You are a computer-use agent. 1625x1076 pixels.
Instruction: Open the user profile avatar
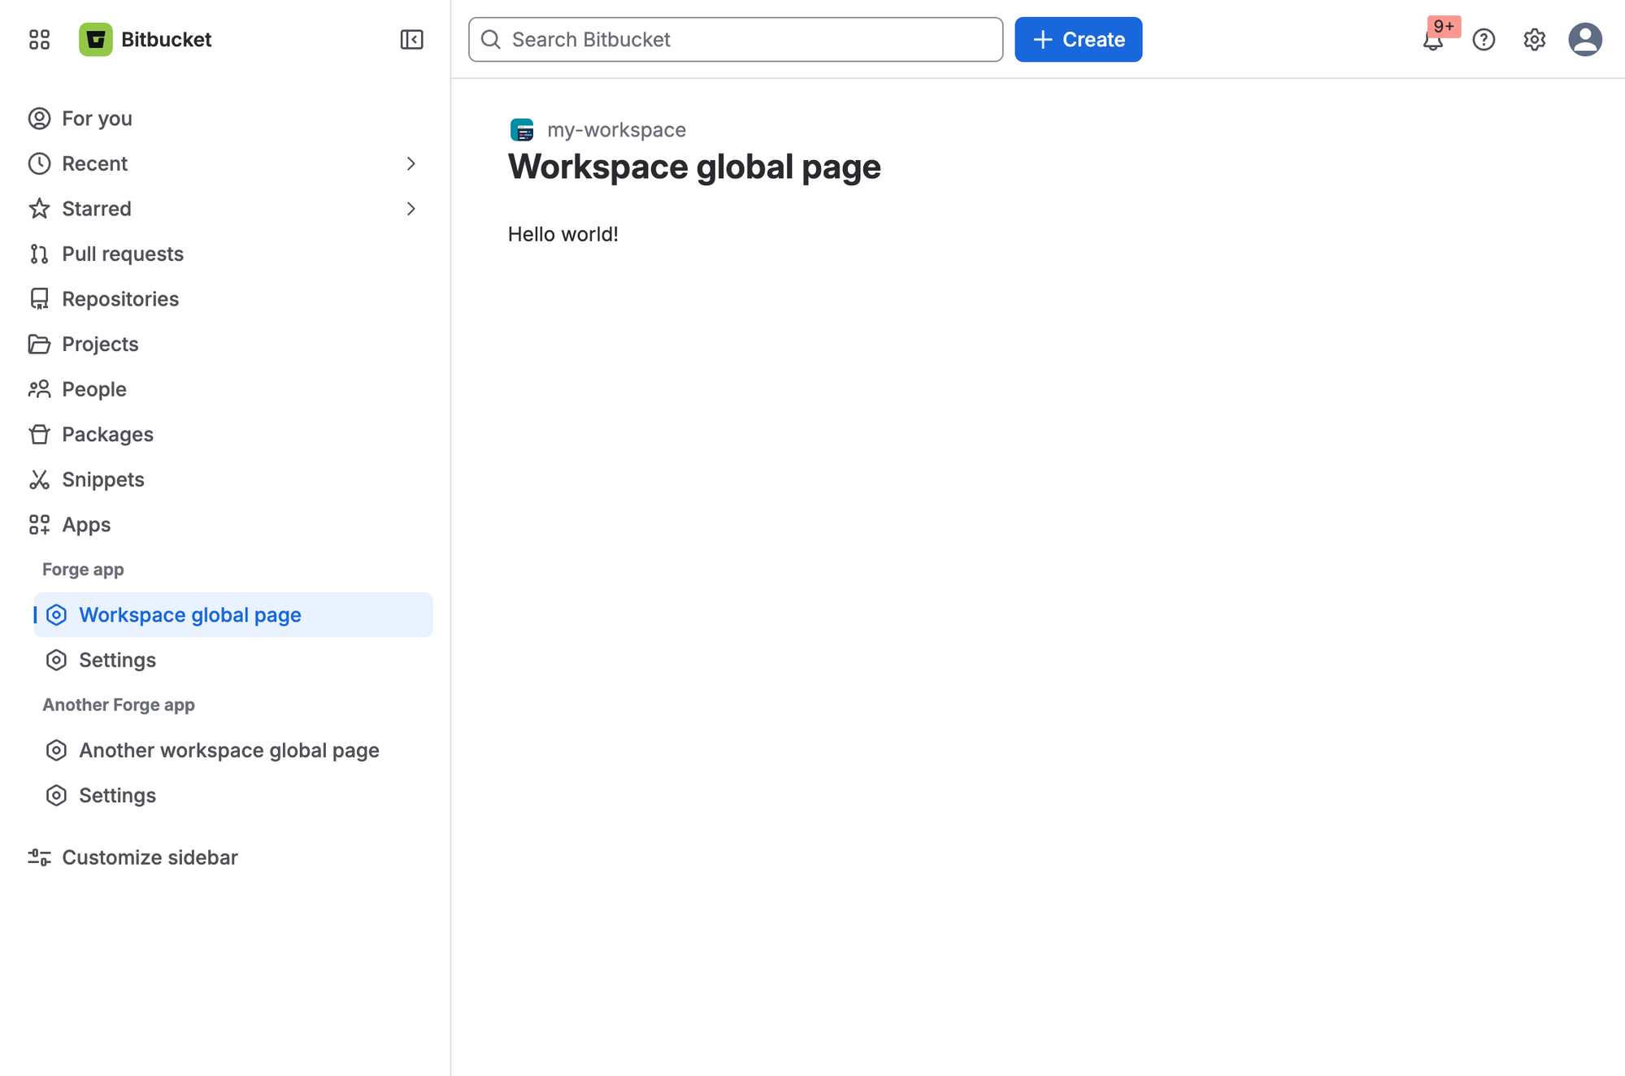click(1584, 39)
